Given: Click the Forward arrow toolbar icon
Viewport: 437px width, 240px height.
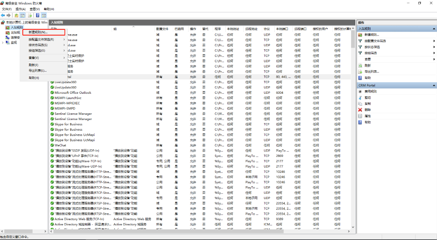Looking at the screenshot, I should 8,15.
